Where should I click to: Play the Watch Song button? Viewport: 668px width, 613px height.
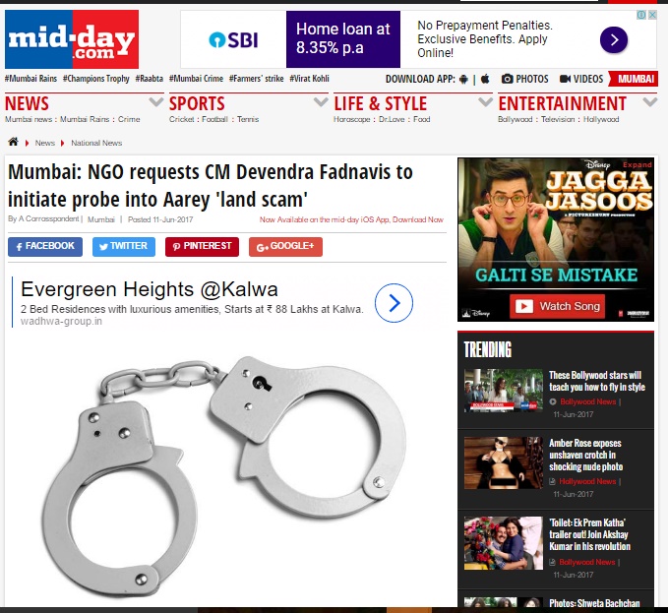point(557,306)
